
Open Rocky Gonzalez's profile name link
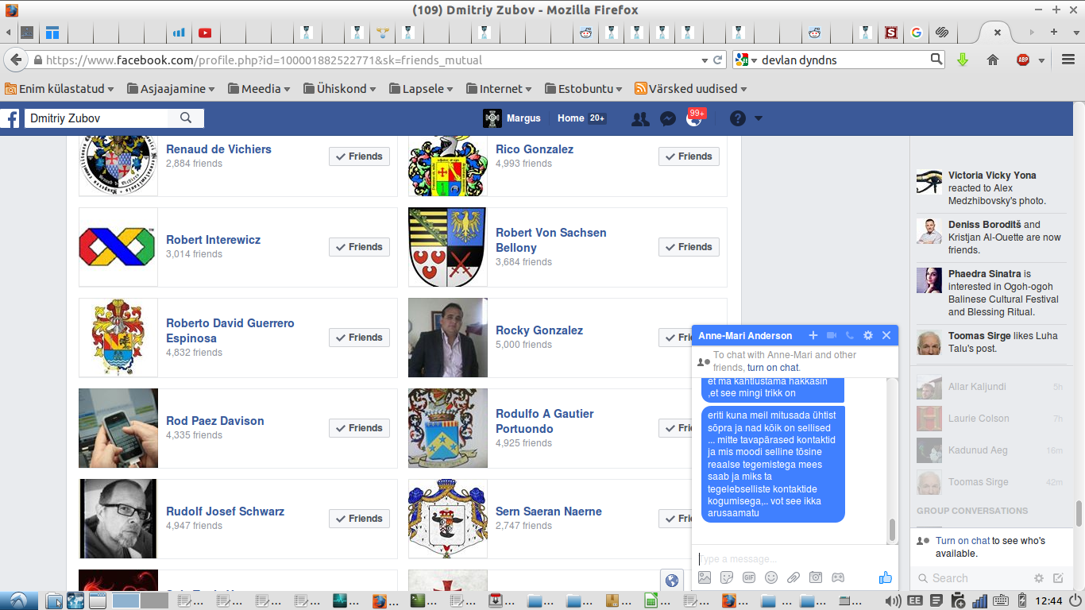pyautogui.click(x=539, y=330)
